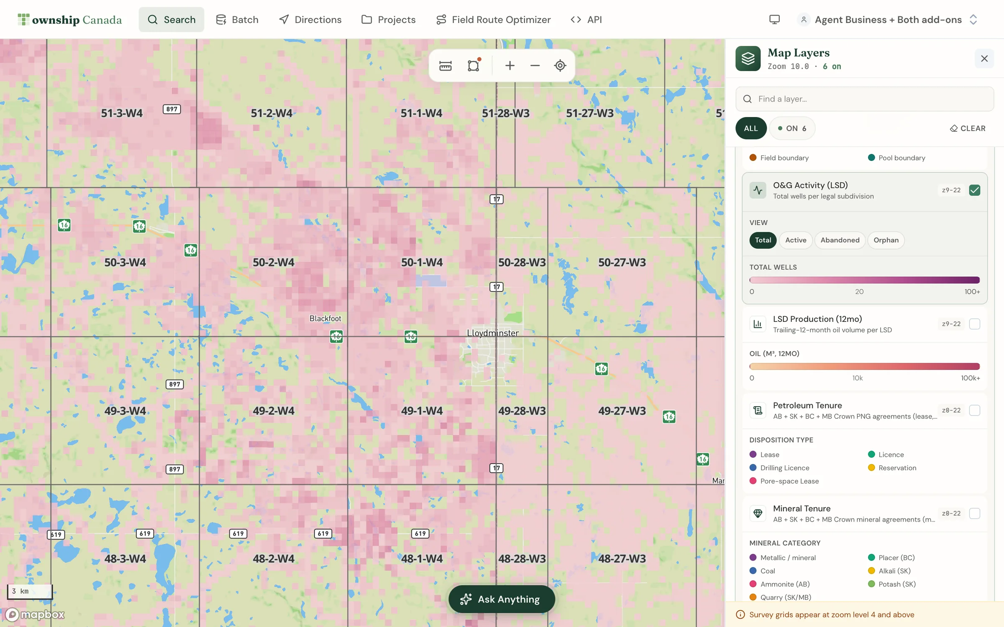Open the Directions tab
The image size is (1004, 627).
click(310, 20)
